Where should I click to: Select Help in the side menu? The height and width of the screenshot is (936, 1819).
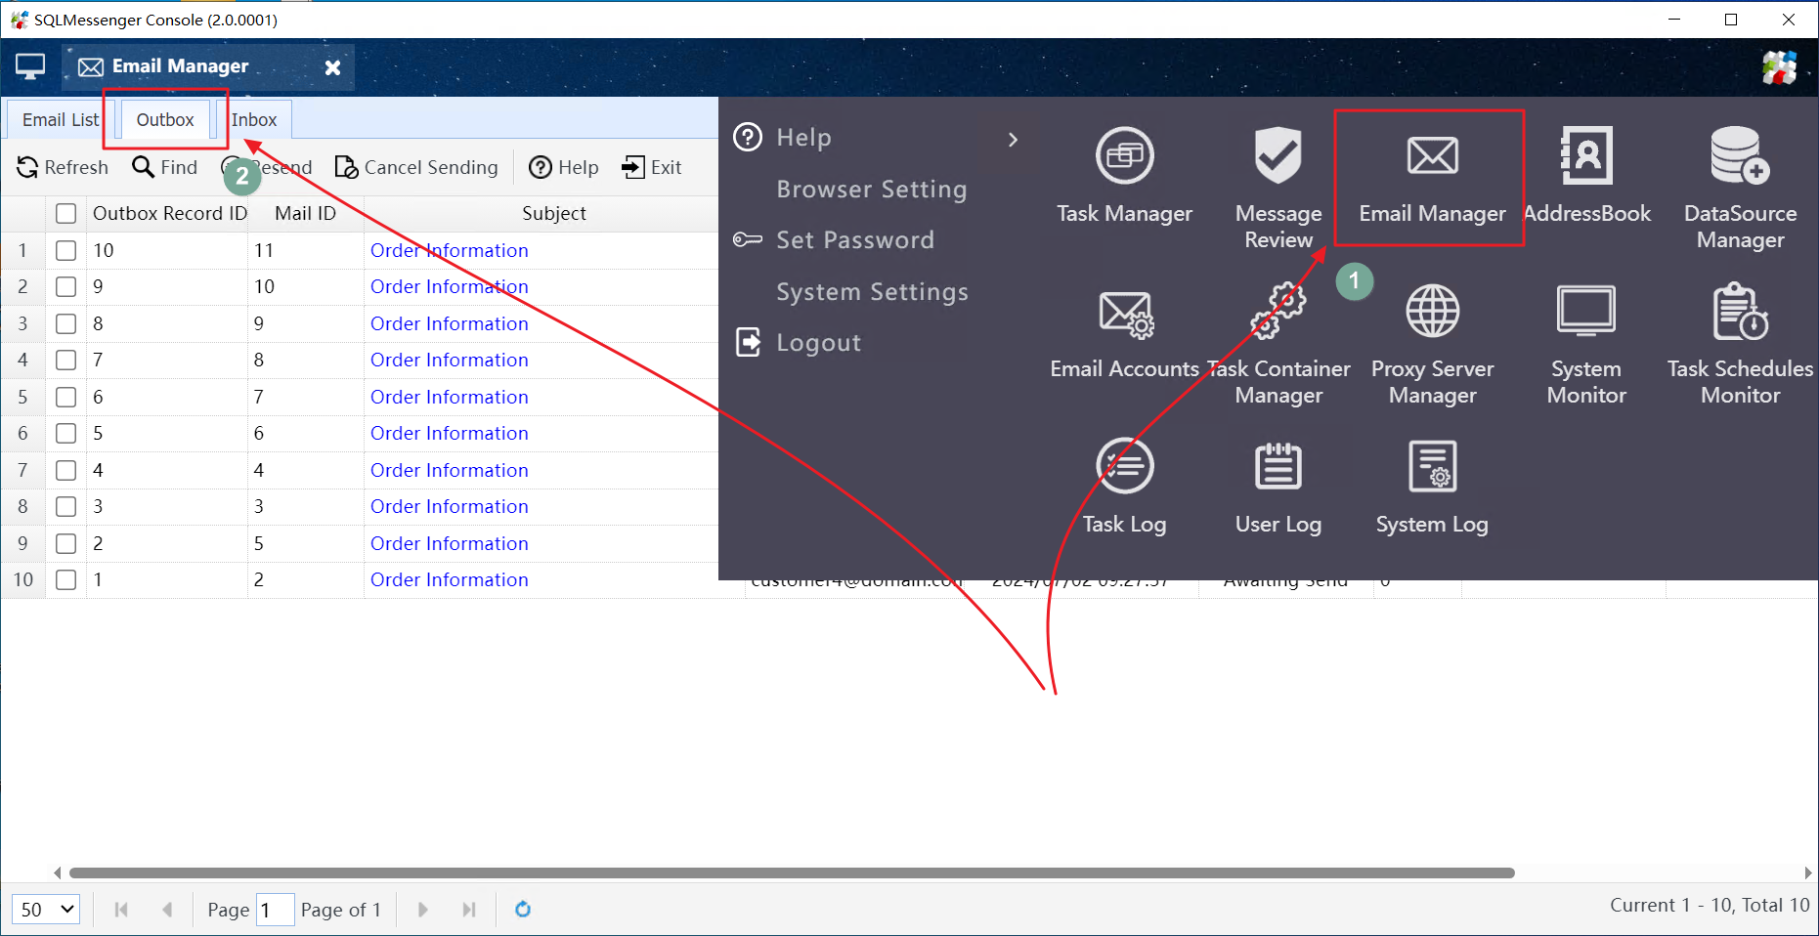pos(803,138)
